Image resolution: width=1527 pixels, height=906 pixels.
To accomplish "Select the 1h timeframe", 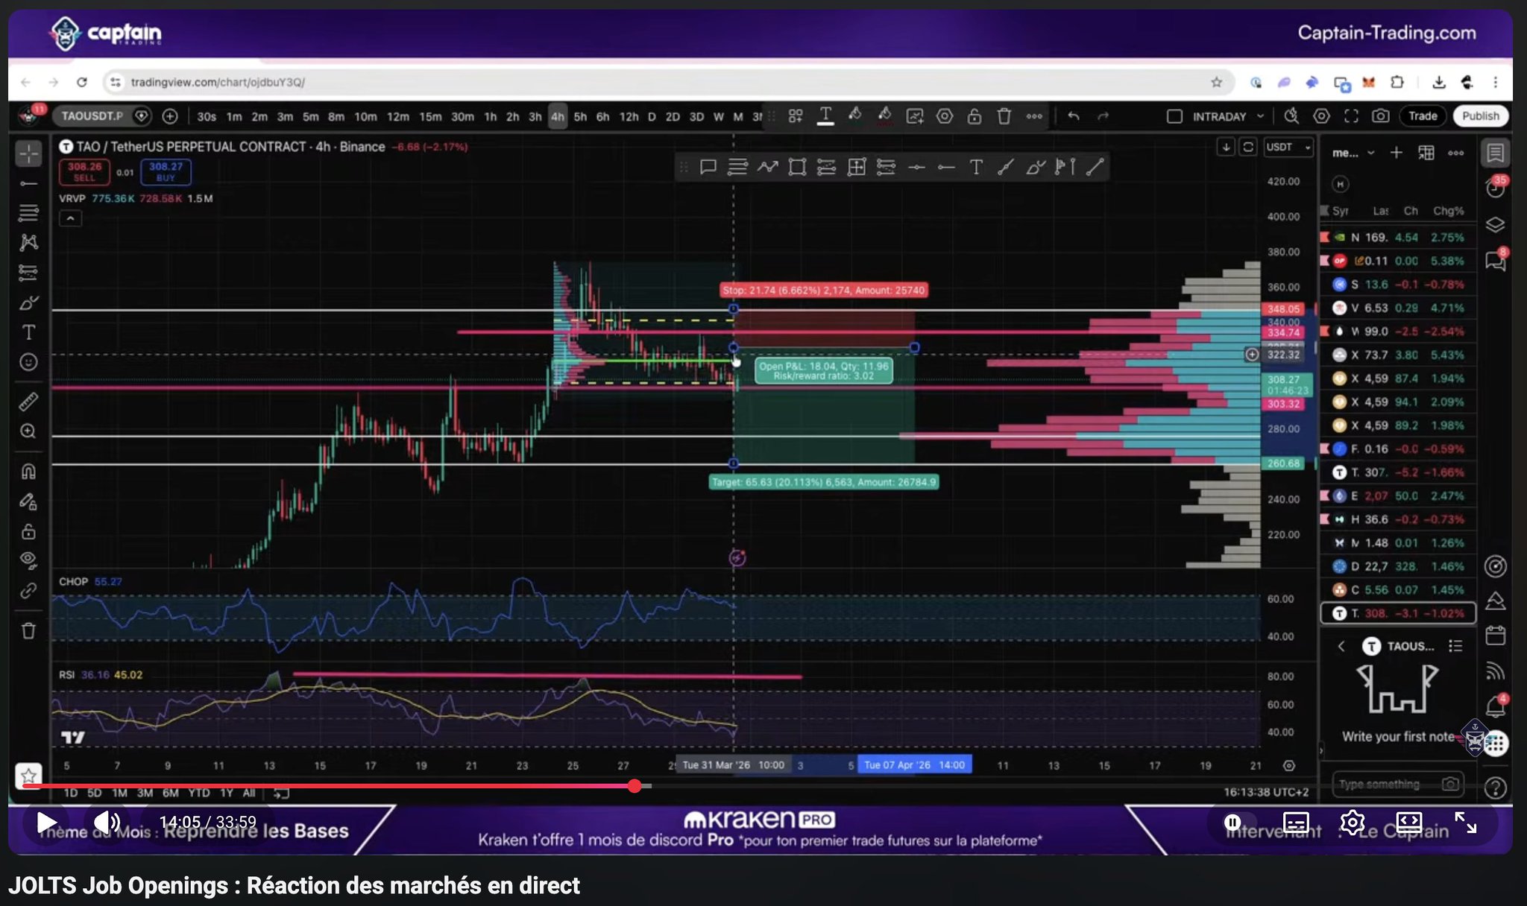I will coord(490,117).
